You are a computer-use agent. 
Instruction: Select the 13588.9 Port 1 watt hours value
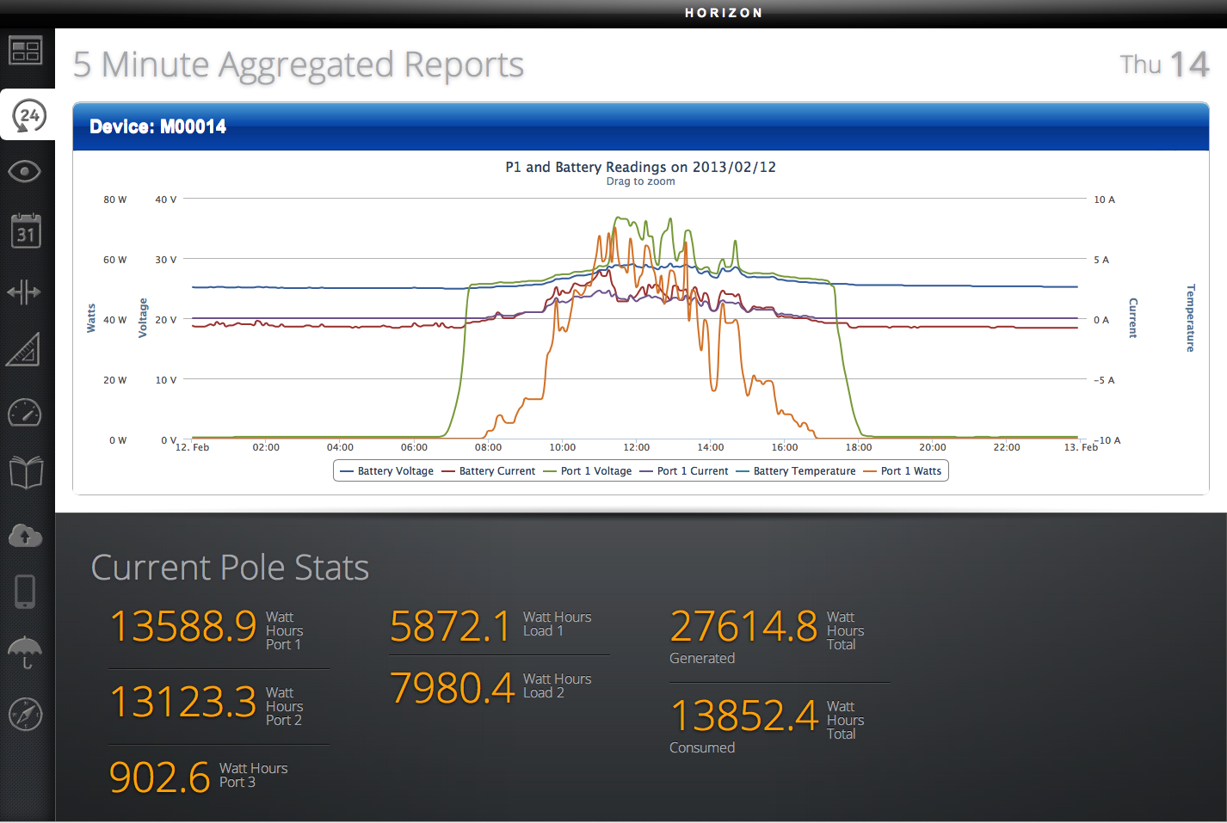(x=183, y=626)
